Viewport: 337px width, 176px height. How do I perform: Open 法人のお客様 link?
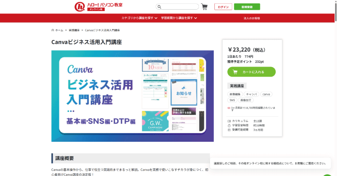(x=252, y=18)
